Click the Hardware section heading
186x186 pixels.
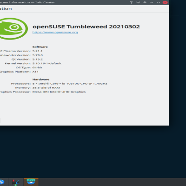tap(41, 80)
